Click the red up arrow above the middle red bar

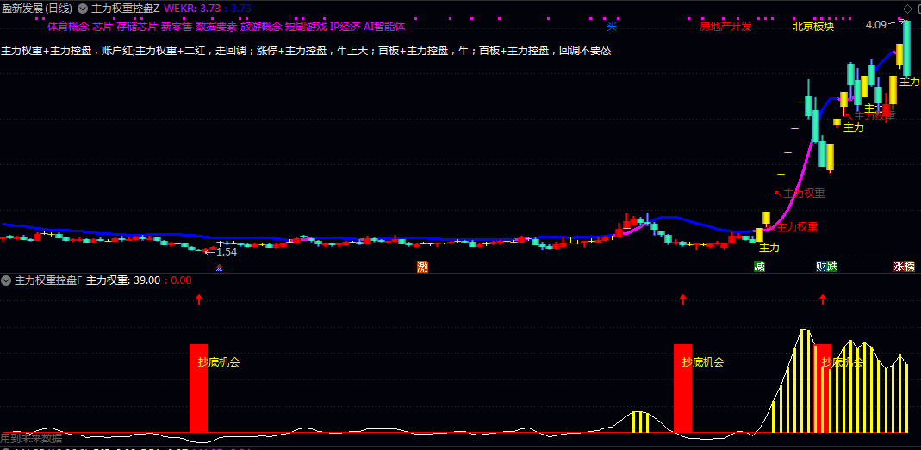coord(682,299)
